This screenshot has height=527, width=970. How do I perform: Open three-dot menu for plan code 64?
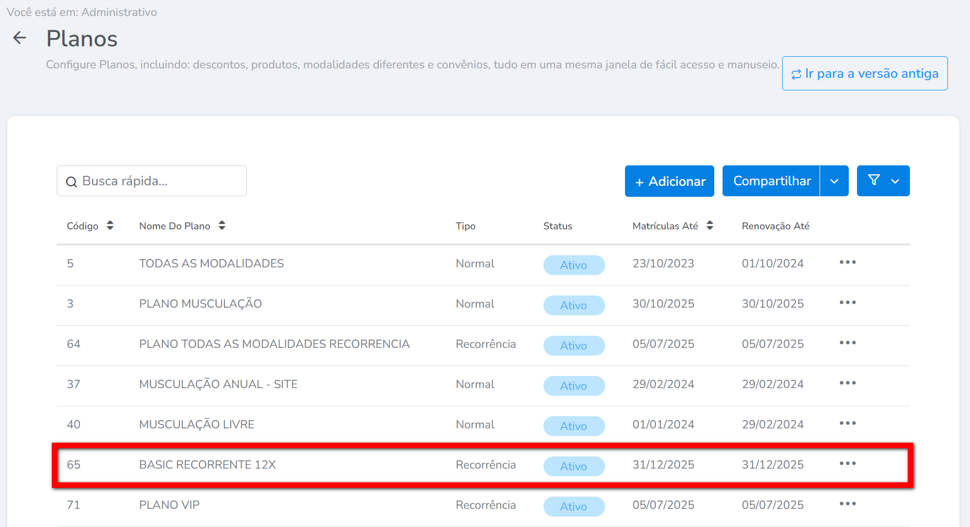click(847, 343)
